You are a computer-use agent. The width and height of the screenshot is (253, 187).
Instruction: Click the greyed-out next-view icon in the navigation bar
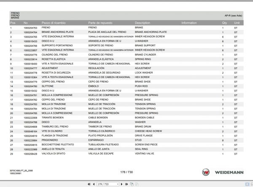(137, 184)
